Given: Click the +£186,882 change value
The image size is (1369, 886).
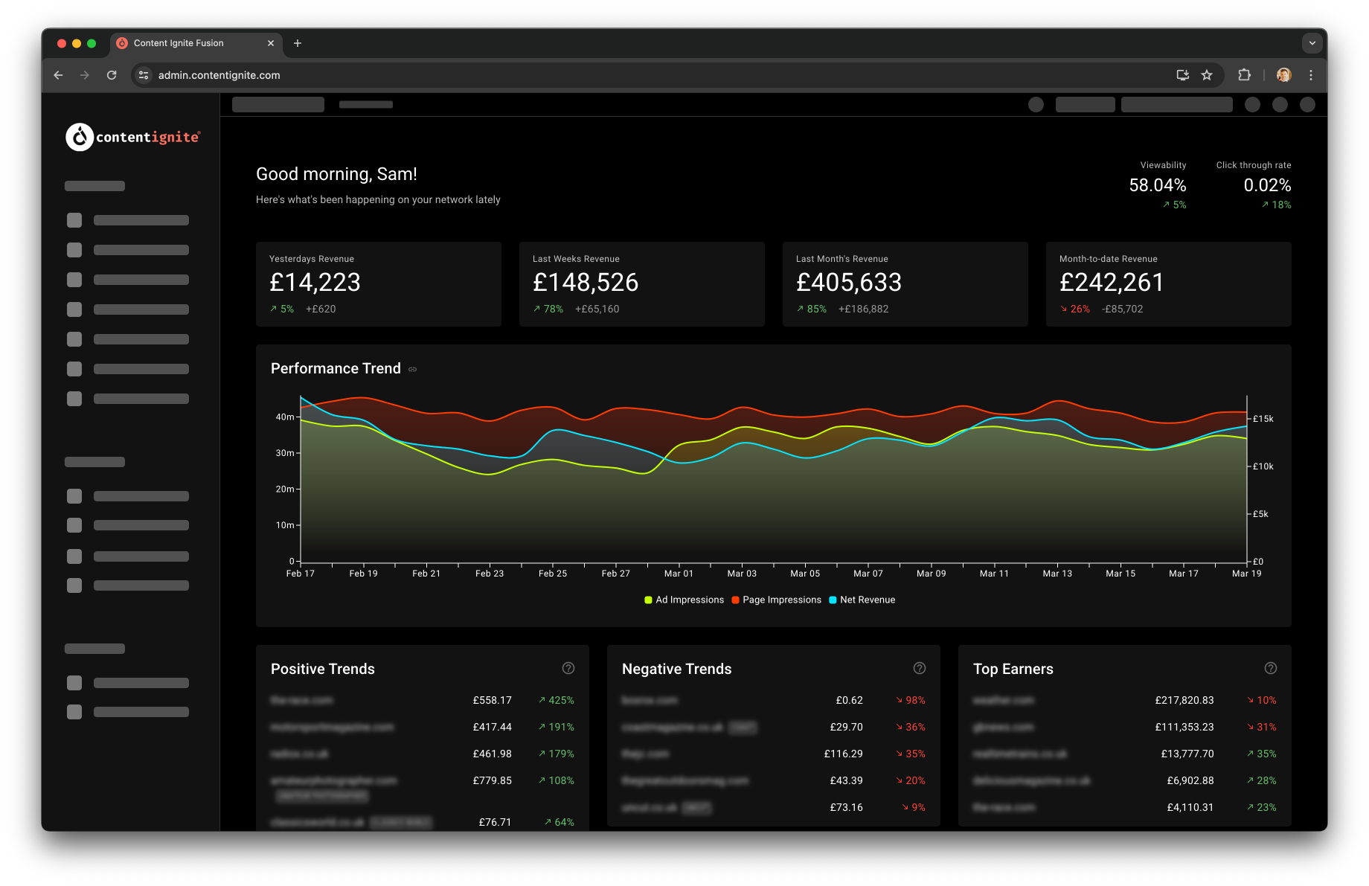Looking at the screenshot, I should [863, 309].
